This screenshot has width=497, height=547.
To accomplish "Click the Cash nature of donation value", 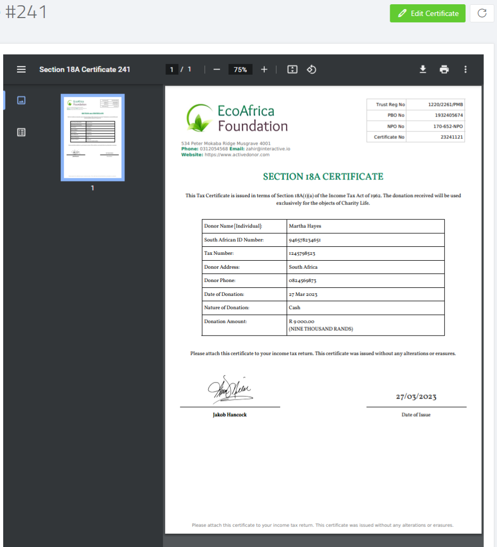I will click(295, 308).
